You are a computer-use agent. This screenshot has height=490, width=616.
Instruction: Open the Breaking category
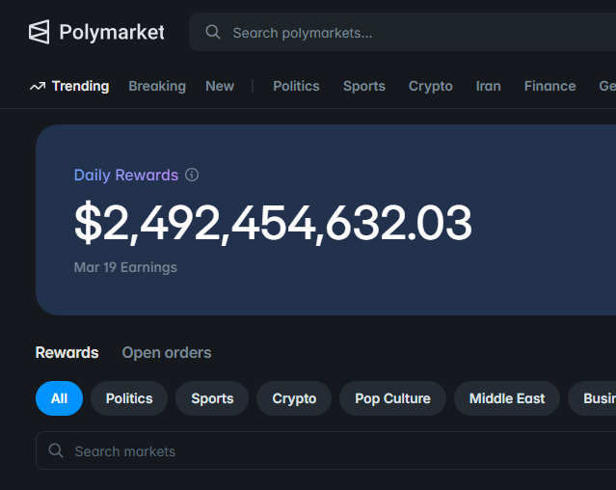pyautogui.click(x=157, y=86)
